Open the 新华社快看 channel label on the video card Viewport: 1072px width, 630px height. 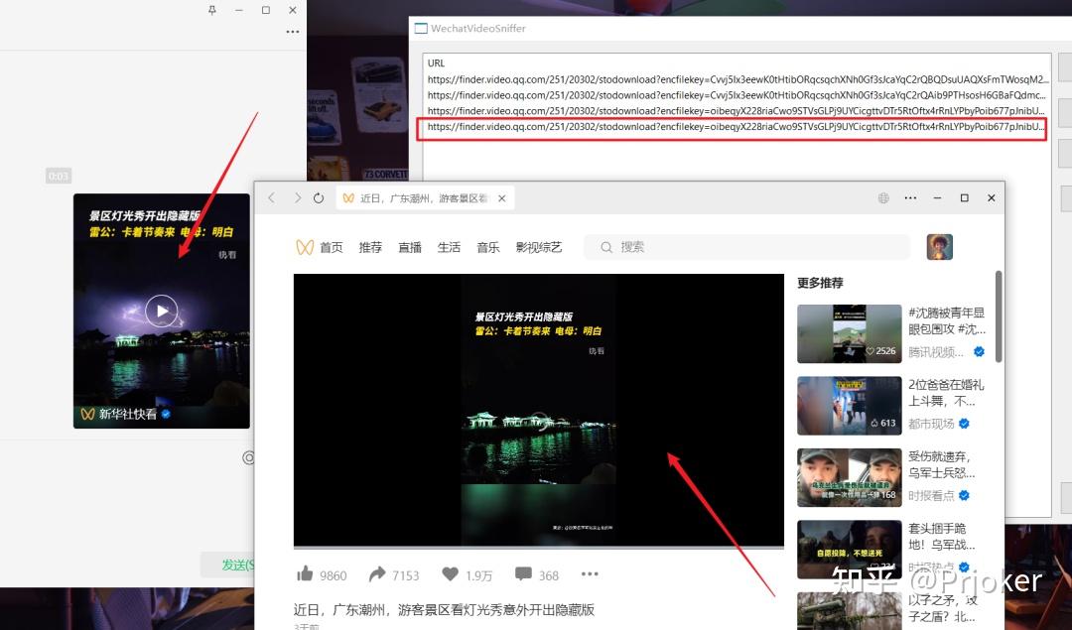click(x=127, y=414)
